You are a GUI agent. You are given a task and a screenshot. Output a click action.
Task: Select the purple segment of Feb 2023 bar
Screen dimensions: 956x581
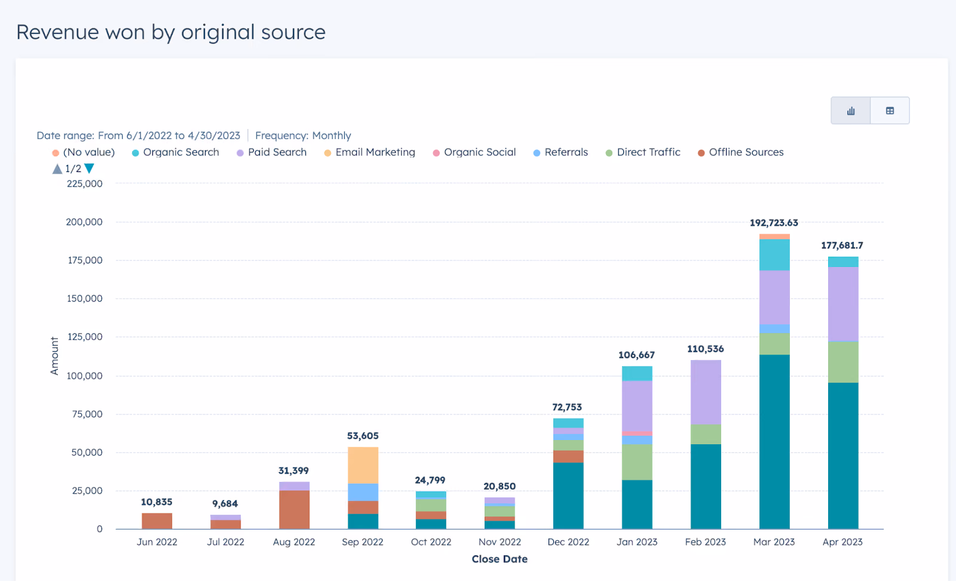click(x=706, y=392)
